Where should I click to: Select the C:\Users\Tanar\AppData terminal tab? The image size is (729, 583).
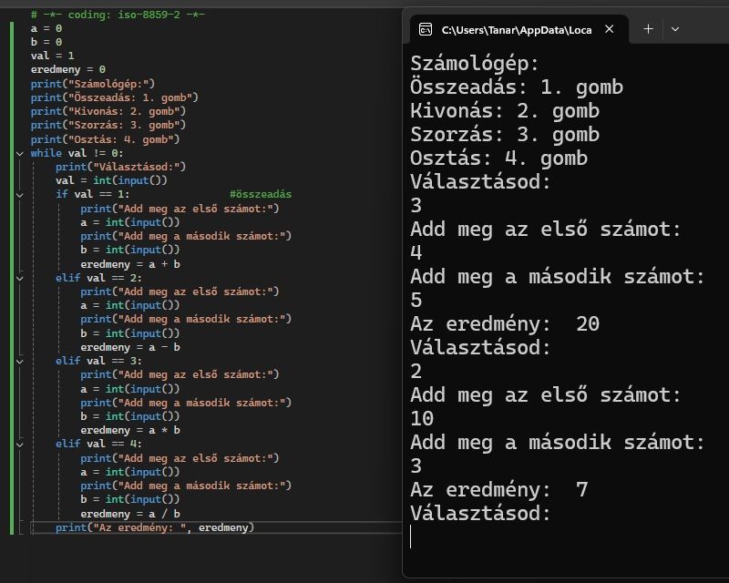point(516,29)
